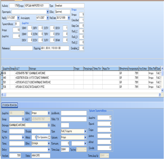Click the Extra Bed count field
This screenshot has height=159, width=164.
pyautogui.click(x=81, y=20)
